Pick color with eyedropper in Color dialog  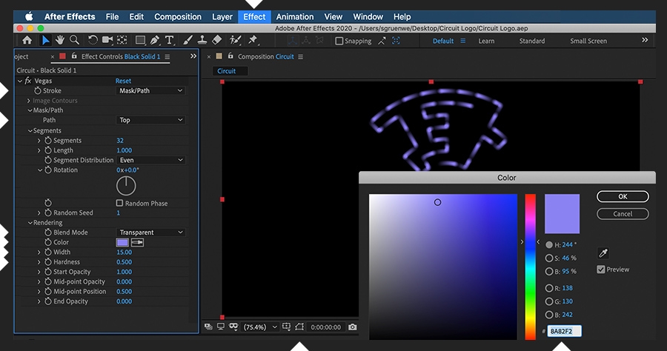602,253
